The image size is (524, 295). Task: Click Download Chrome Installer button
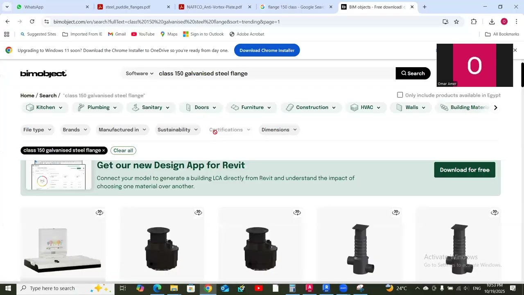click(x=267, y=50)
